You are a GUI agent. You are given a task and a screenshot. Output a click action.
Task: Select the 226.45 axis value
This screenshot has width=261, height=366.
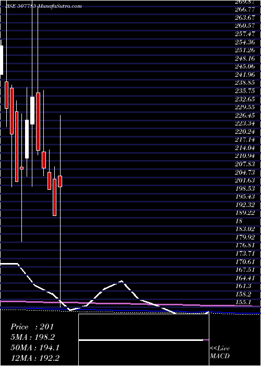click(x=245, y=116)
